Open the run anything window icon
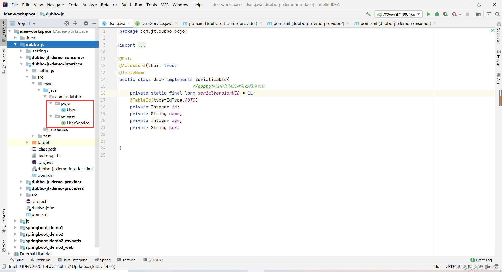 (x=489, y=14)
